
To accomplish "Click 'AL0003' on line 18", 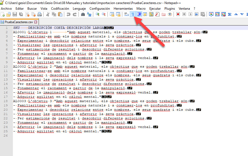I will tap(19, 101).
